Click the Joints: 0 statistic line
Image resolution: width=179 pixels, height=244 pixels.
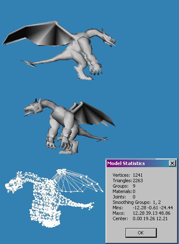pyautogui.click(x=124, y=197)
